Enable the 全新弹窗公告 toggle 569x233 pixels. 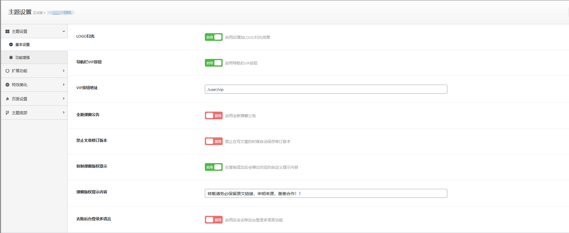[213, 115]
